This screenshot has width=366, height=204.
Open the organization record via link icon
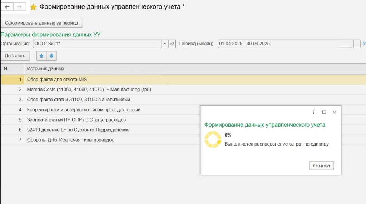pyautogui.click(x=172, y=44)
